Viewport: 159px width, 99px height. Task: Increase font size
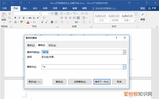[42, 22]
